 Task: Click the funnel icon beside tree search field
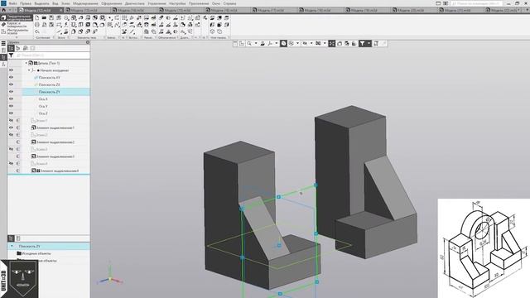11,55
